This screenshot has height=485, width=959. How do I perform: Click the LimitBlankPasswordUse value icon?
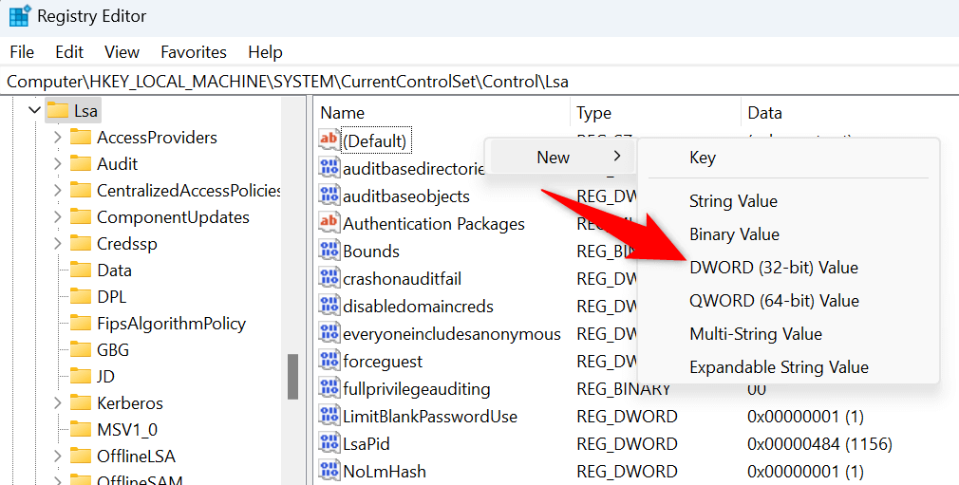pyautogui.click(x=329, y=416)
